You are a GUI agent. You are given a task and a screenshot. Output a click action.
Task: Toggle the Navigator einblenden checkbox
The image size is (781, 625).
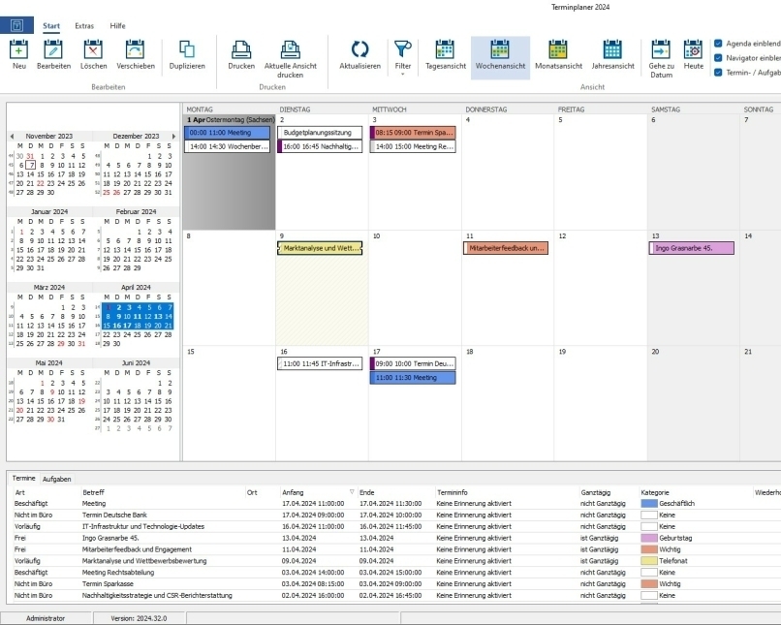[718, 58]
